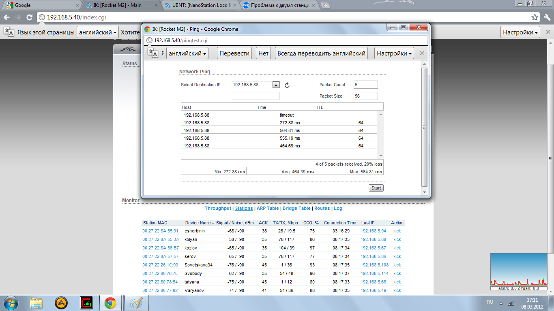Switch to the Google browser tab
The width and height of the screenshot is (554, 311).
(41, 5)
